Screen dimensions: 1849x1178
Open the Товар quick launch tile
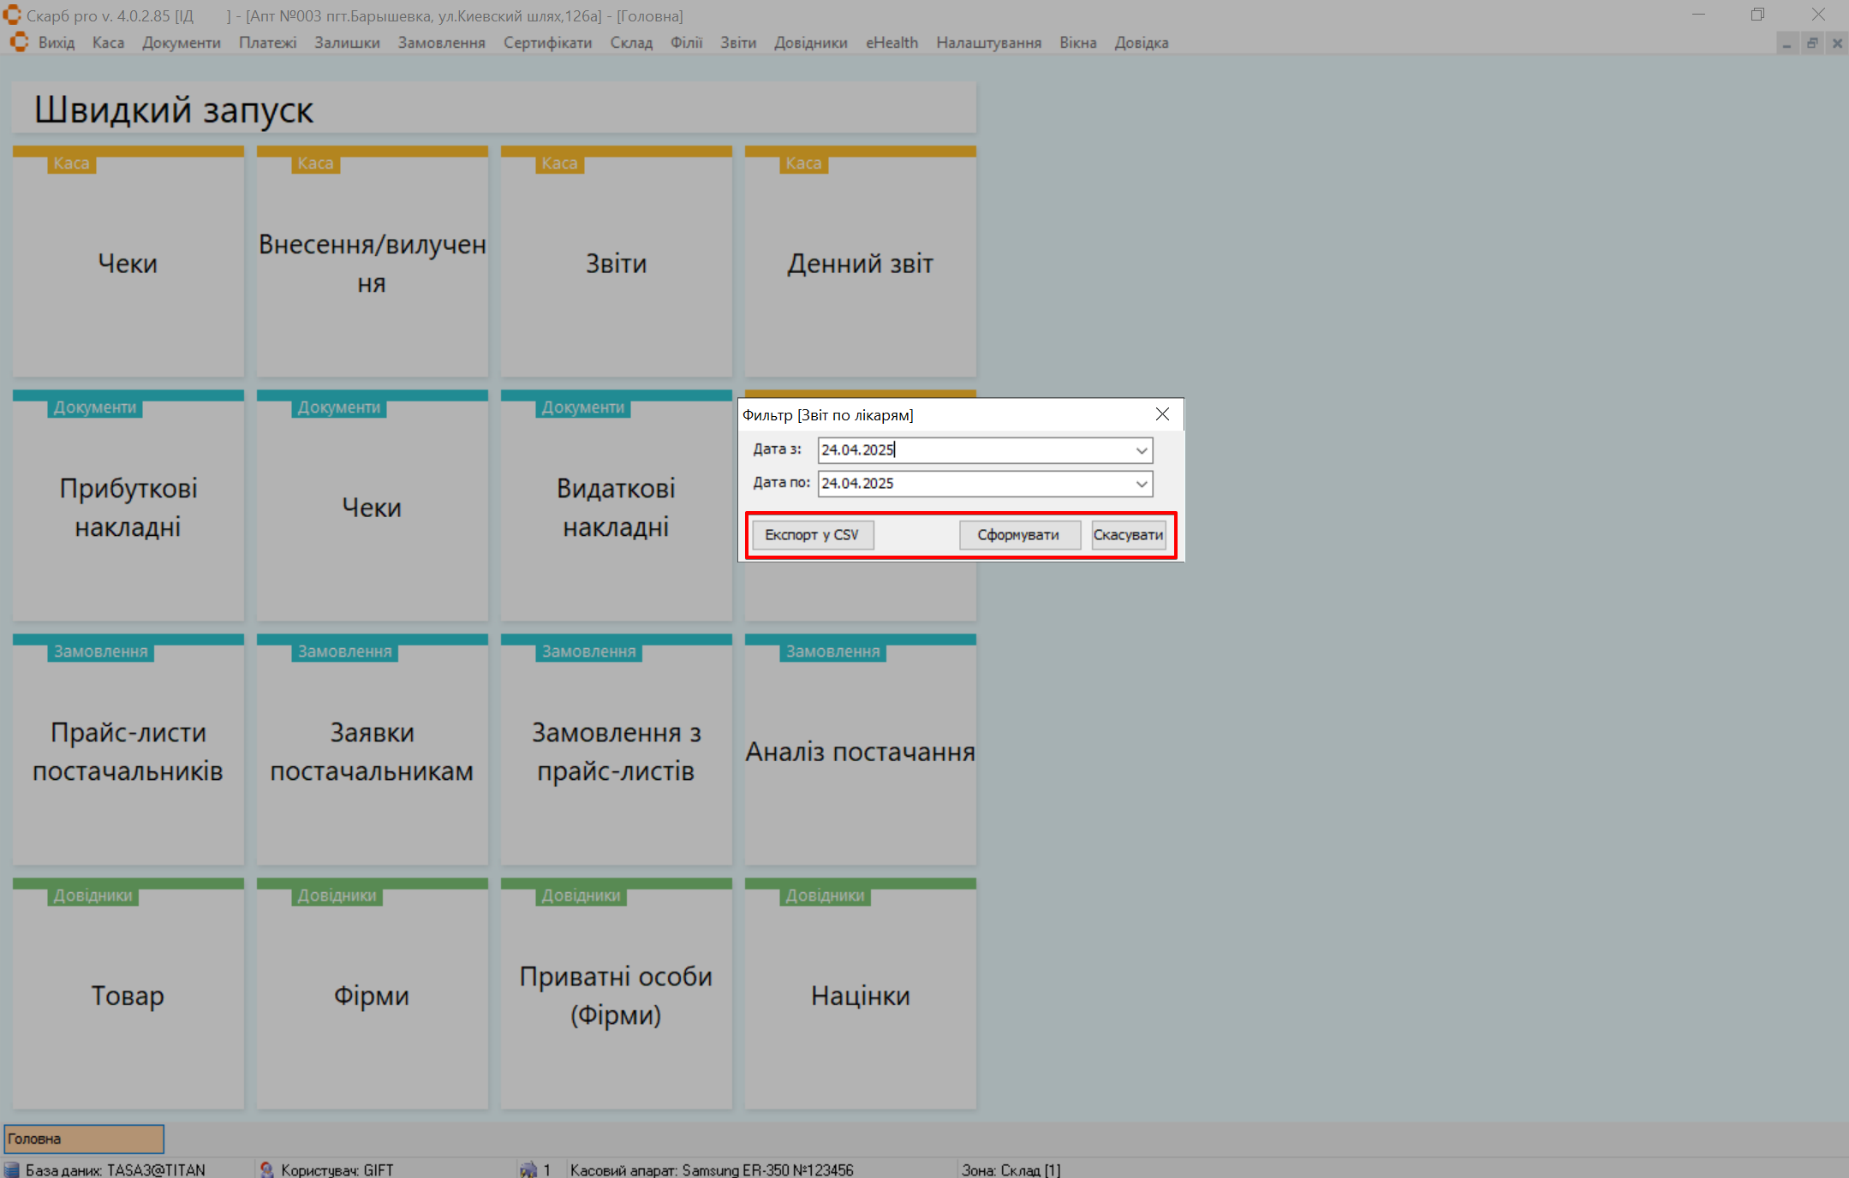[128, 995]
